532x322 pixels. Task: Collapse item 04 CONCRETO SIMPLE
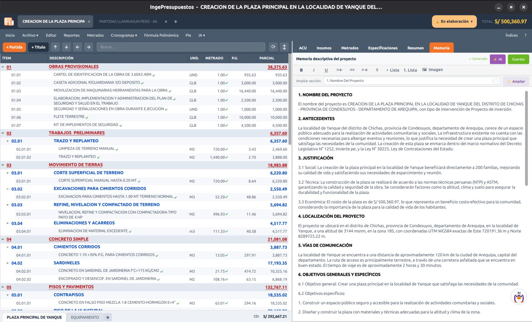tap(3, 239)
